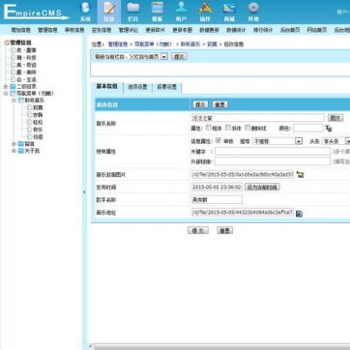Click the choose cover image icon
The height and width of the screenshot is (350, 350).
pyautogui.click(x=300, y=175)
